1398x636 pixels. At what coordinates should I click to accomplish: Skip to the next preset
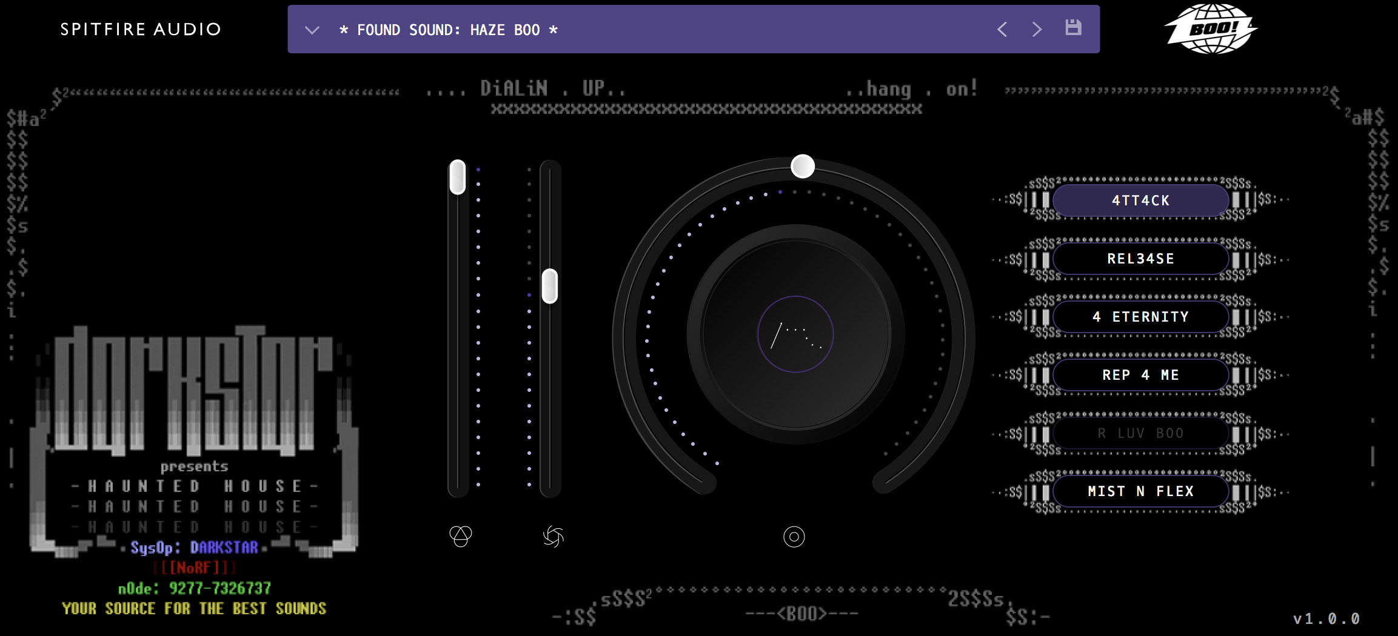point(1037,29)
